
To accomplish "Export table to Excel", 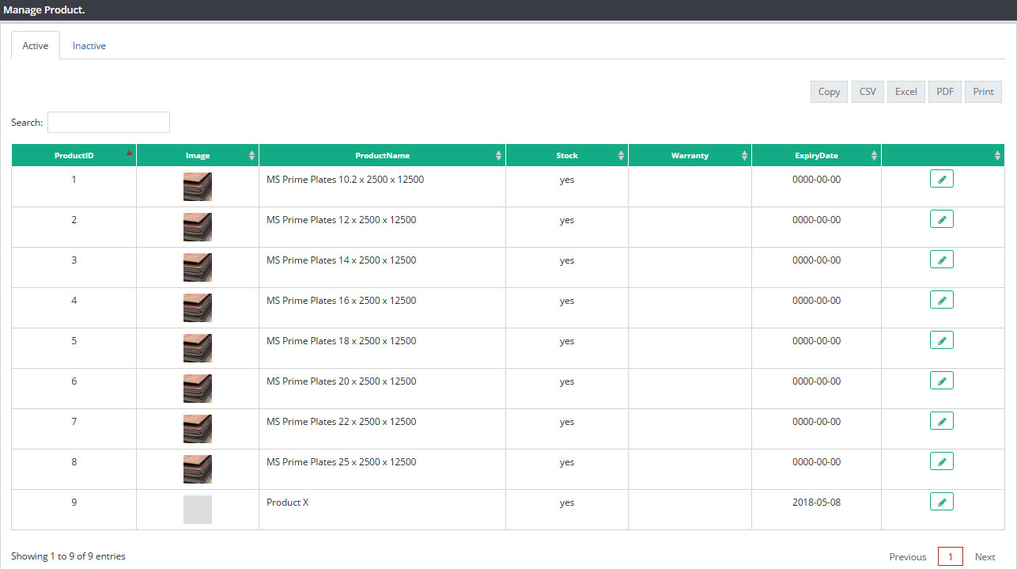I will coord(905,92).
